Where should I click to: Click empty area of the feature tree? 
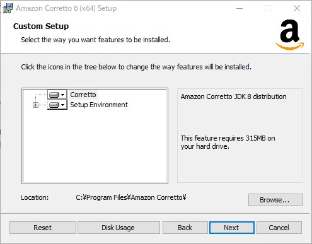pos(95,147)
